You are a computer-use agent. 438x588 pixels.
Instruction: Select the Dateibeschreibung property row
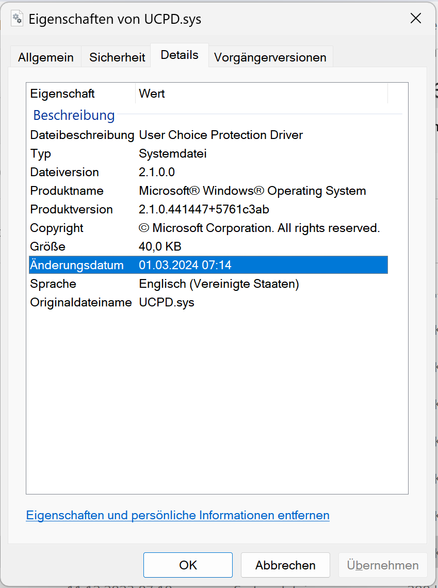[82, 135]
